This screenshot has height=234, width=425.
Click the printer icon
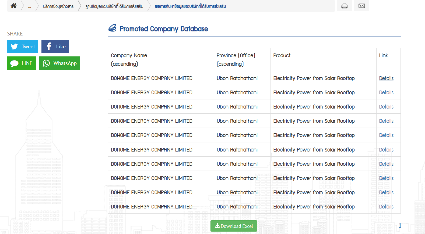(344, 6)
